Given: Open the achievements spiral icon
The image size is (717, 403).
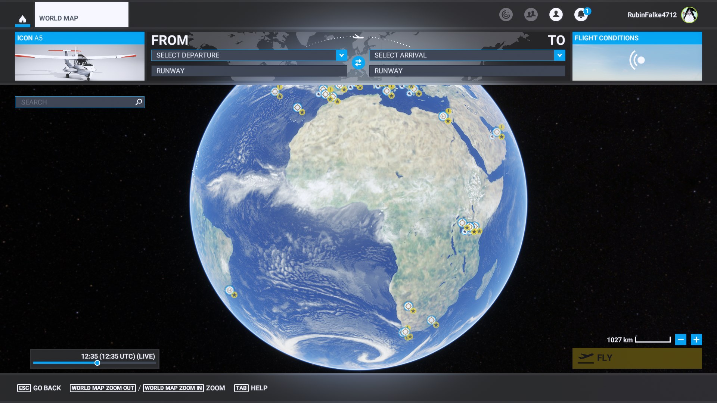Looking at the screenshot, I should point(506,15).
